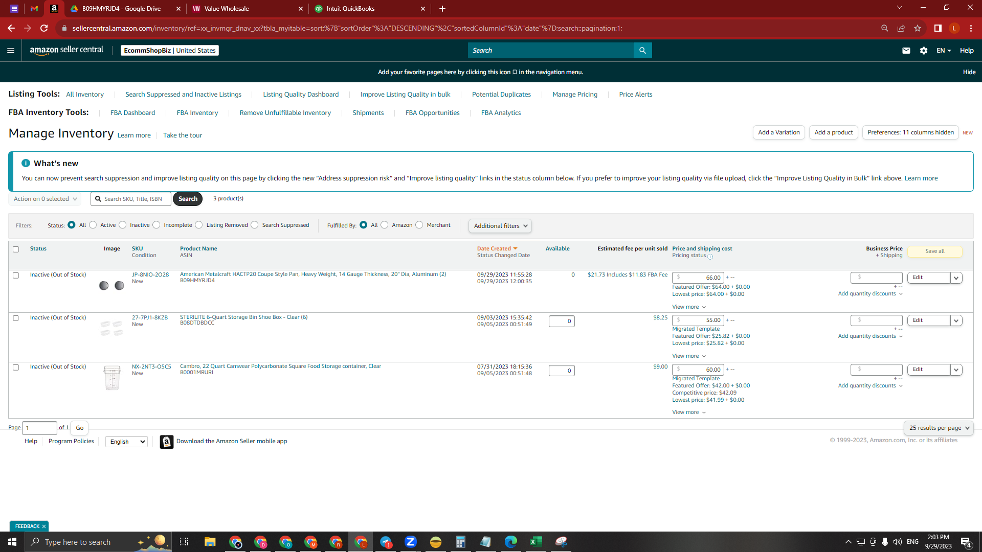Toggle the browser side panel icon
Screen dimensions: 982x552
click(938, 28)
